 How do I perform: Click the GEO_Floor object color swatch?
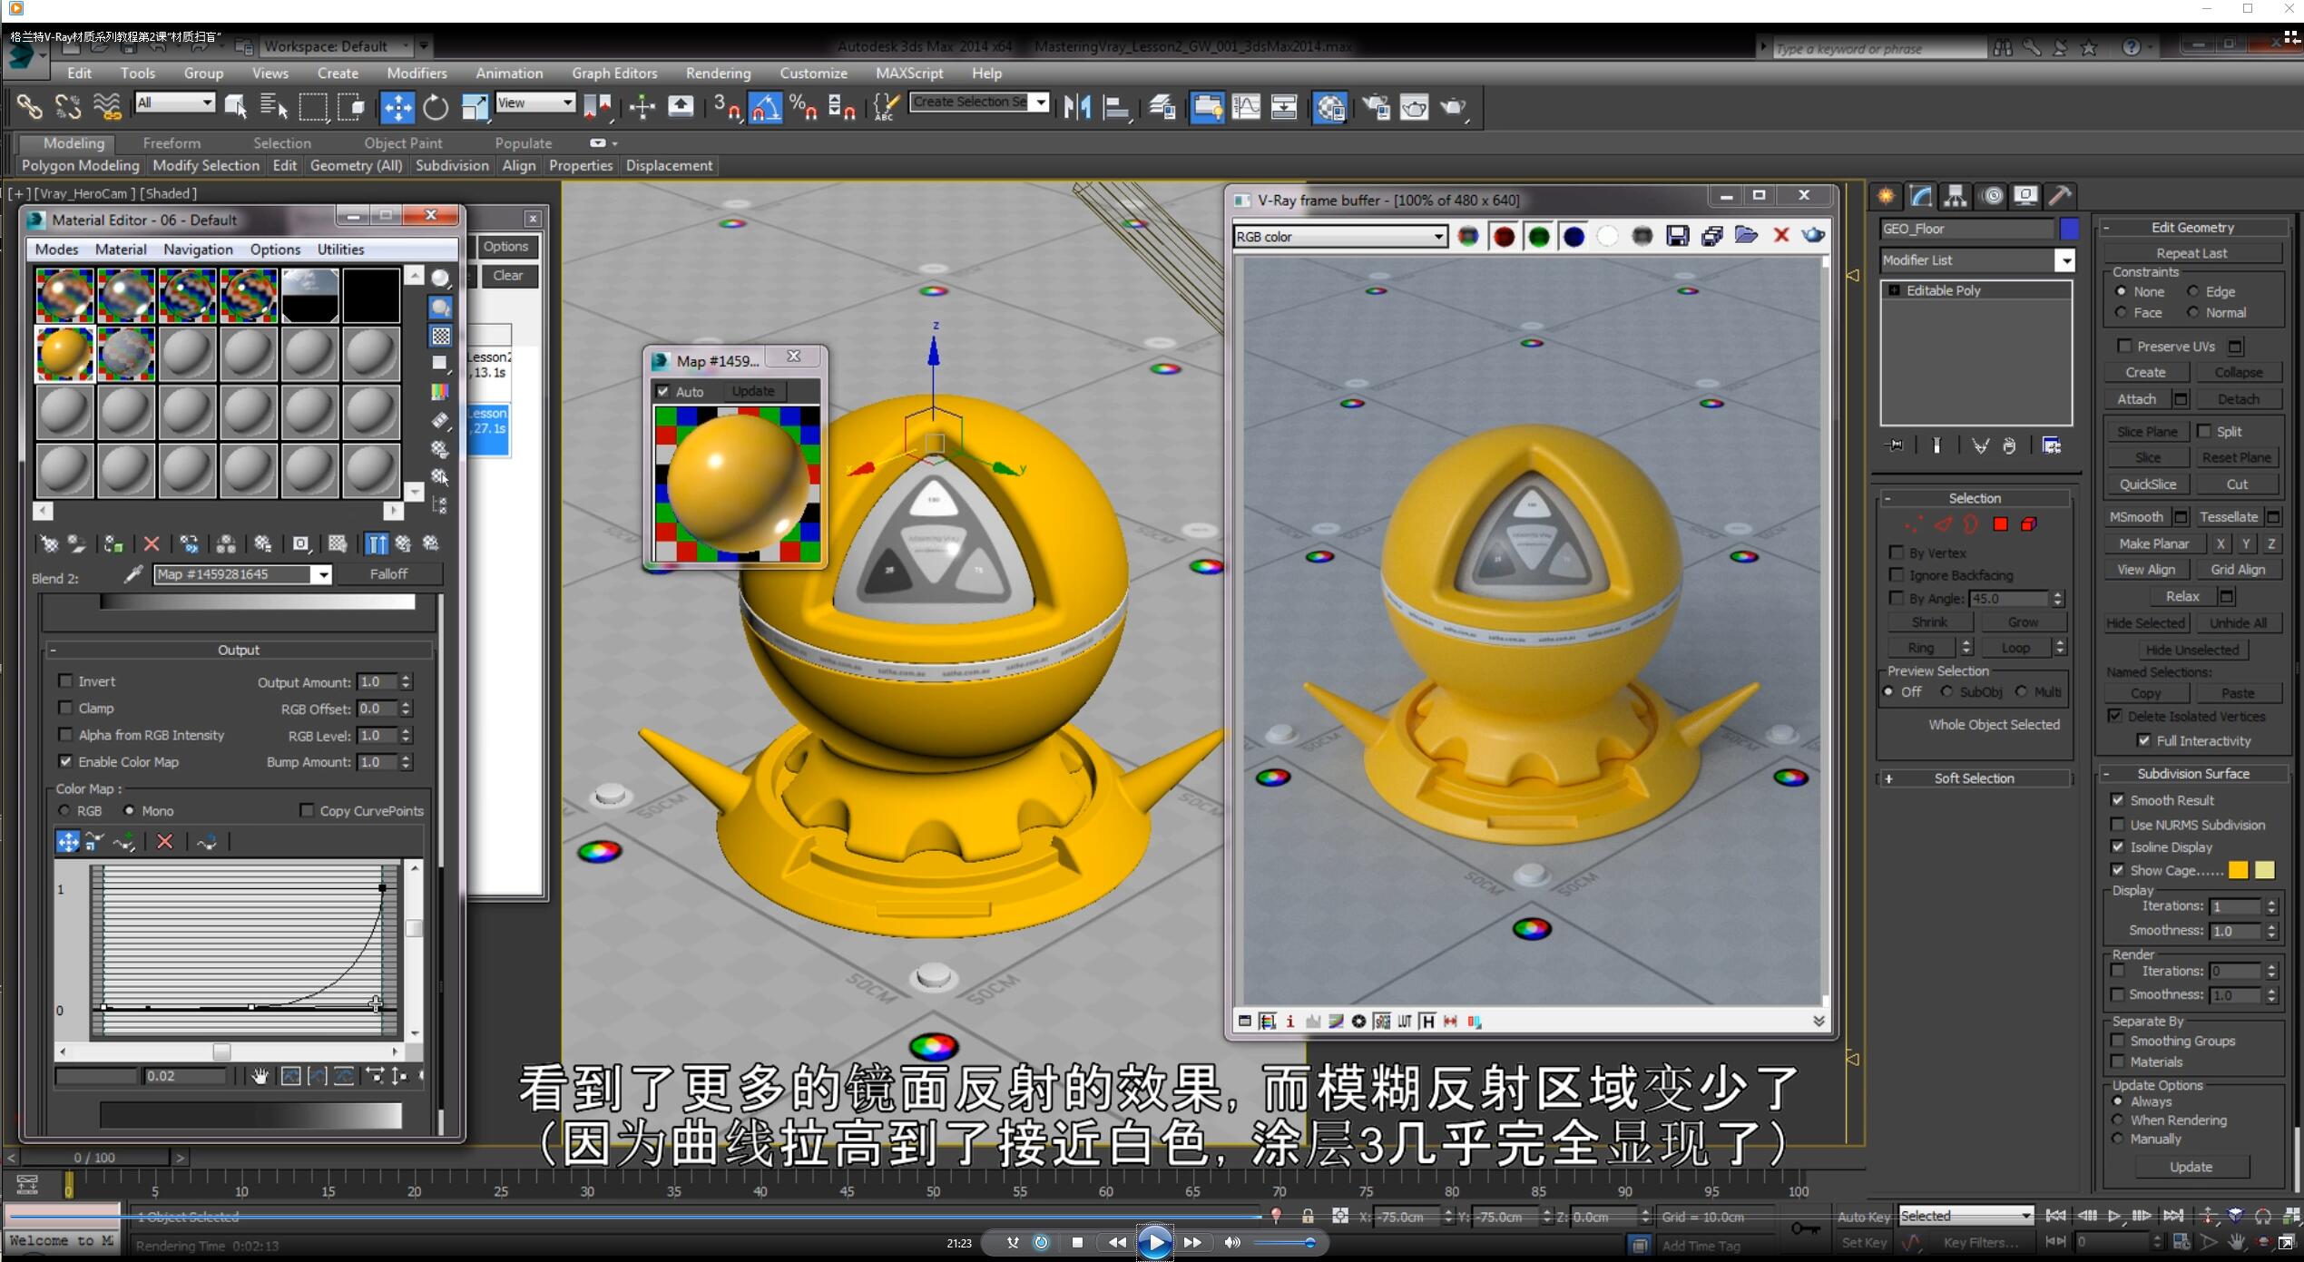2070,229
